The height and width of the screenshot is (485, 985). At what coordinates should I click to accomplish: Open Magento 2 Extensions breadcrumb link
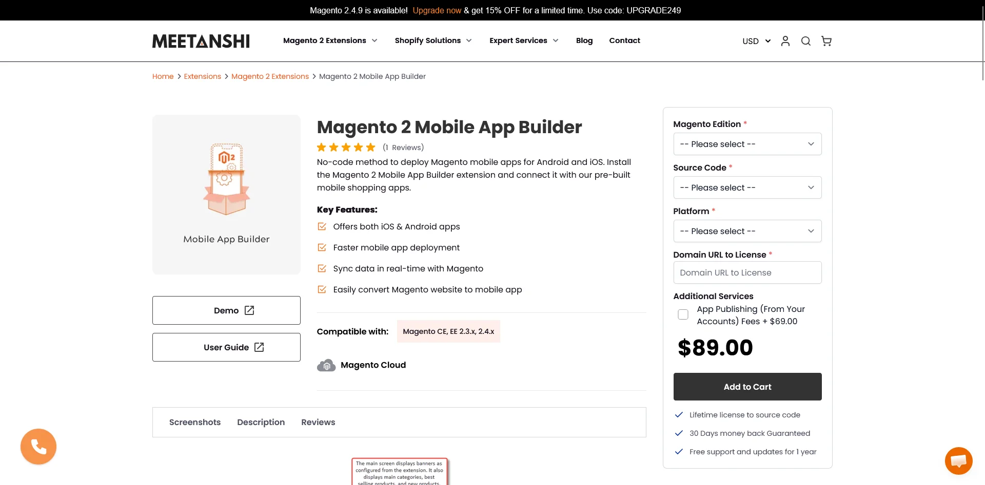270,76
